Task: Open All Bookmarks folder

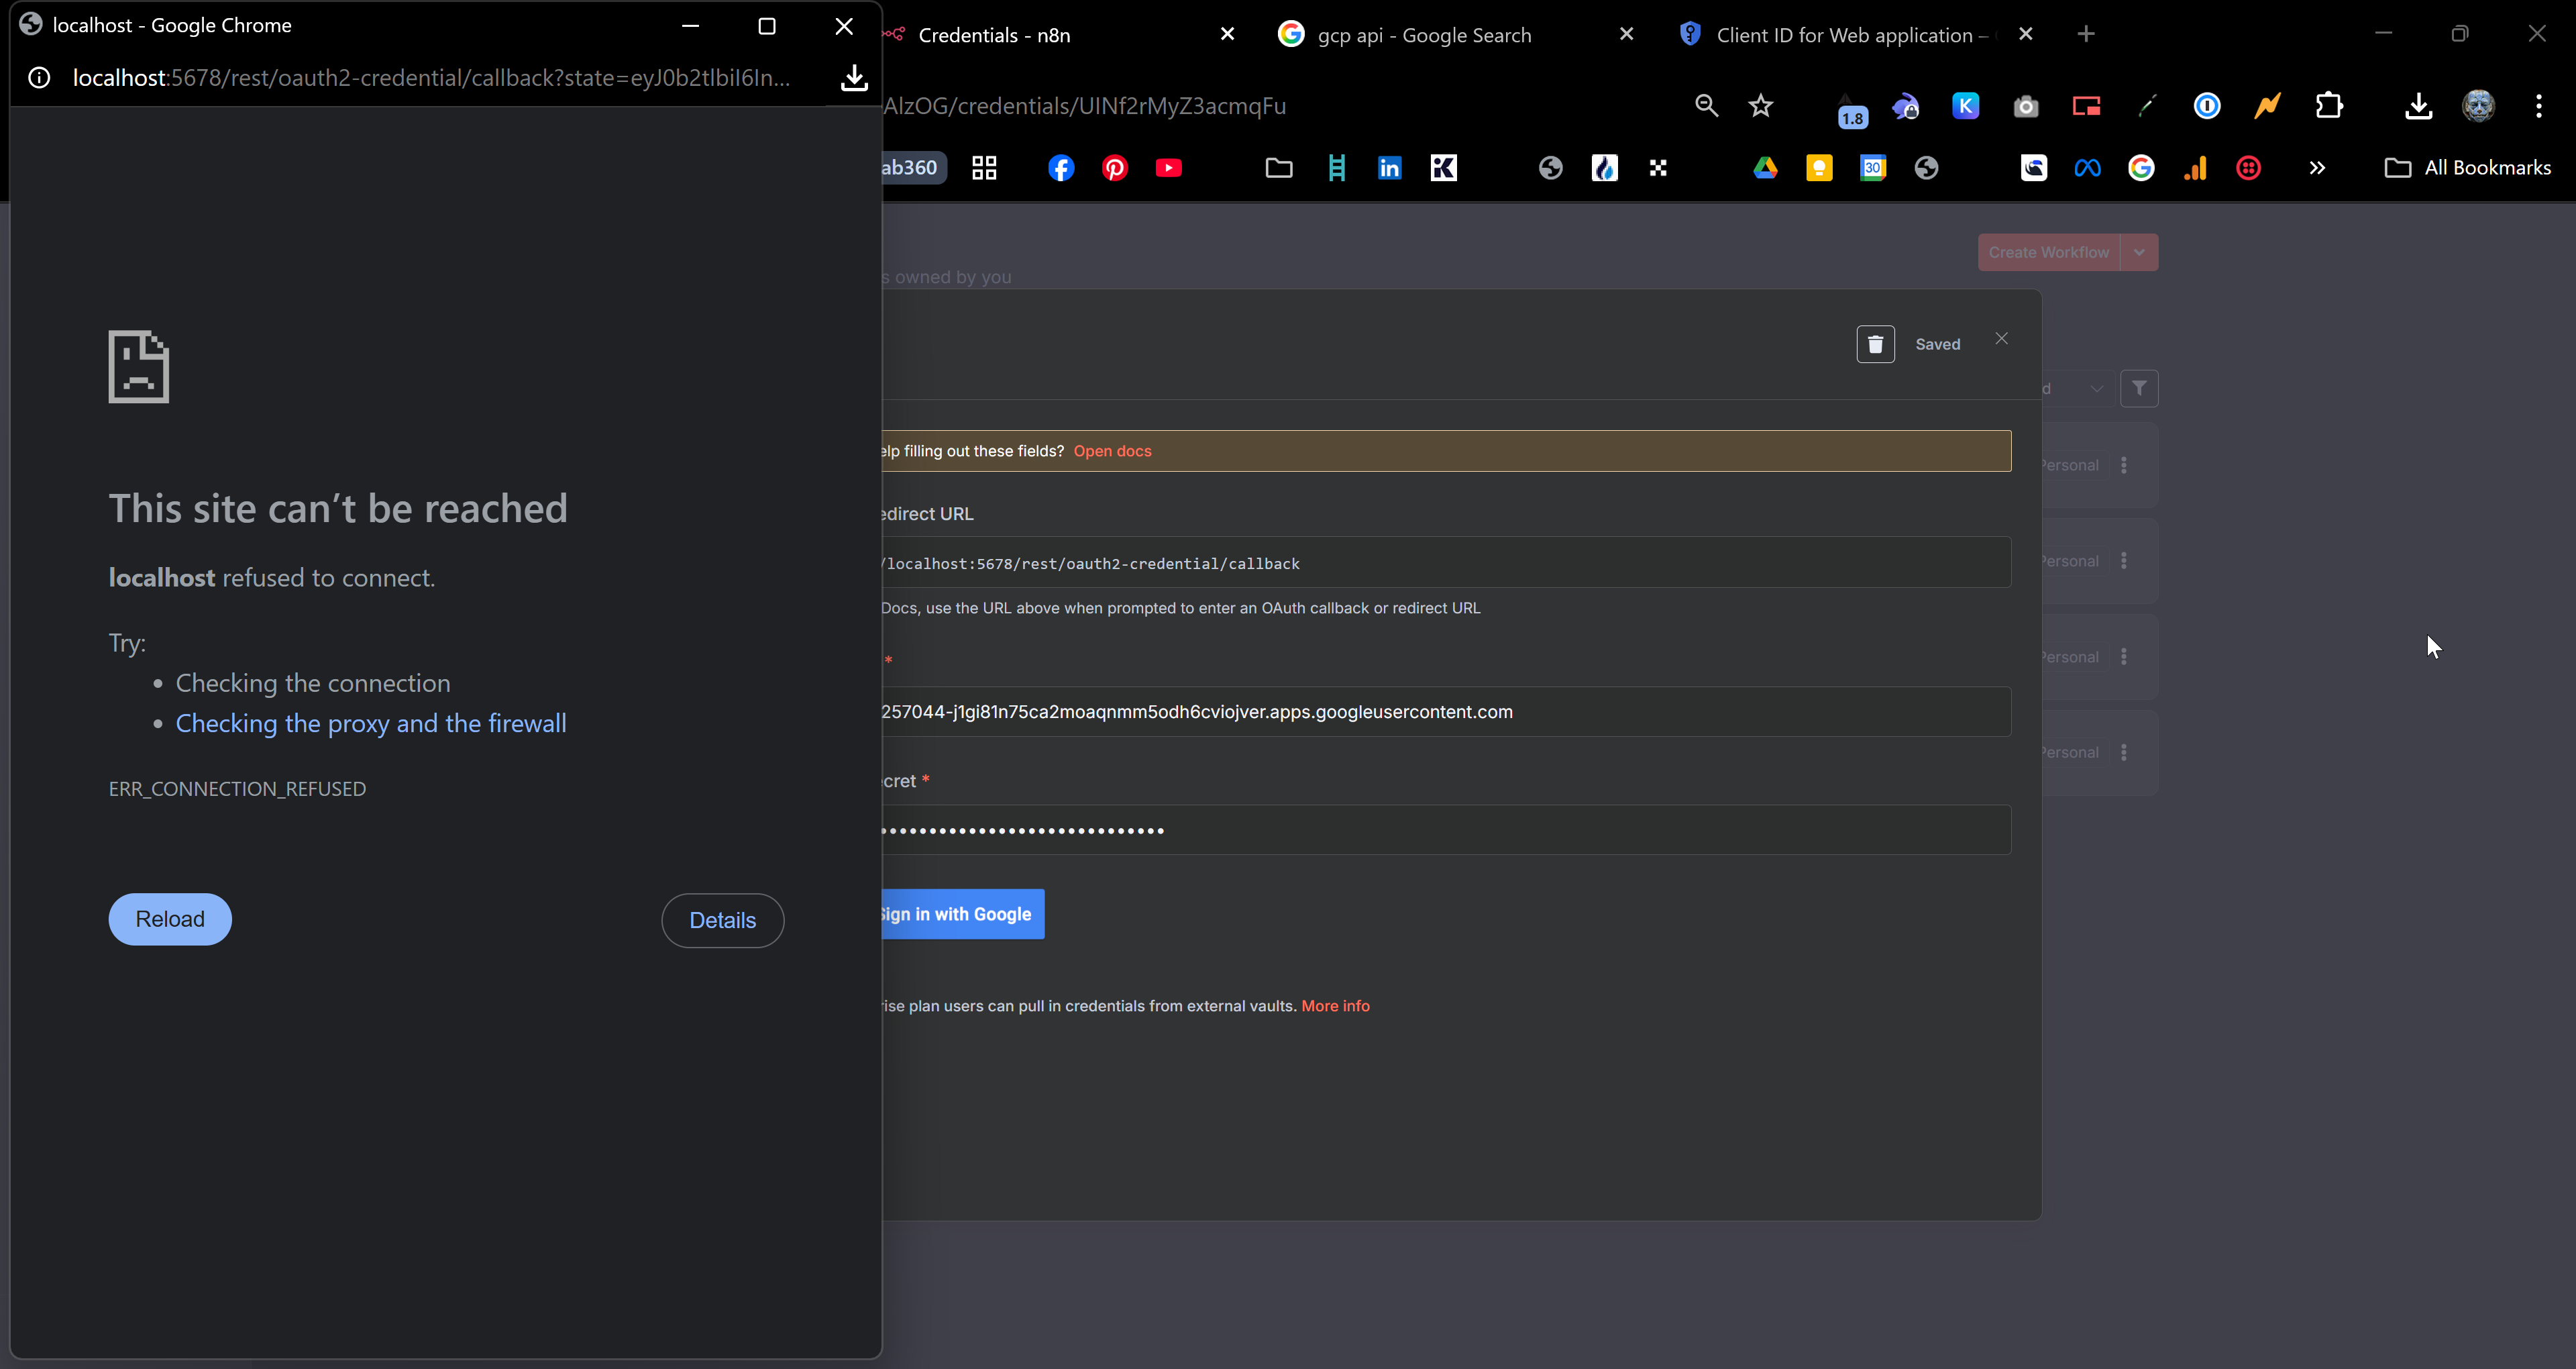Action: point(2467,168)
